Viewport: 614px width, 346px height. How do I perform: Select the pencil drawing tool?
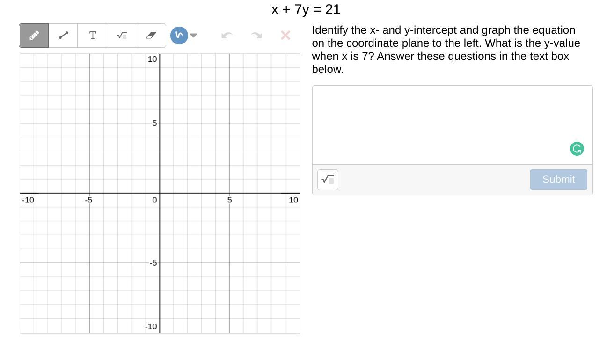(x=34, y=36)
